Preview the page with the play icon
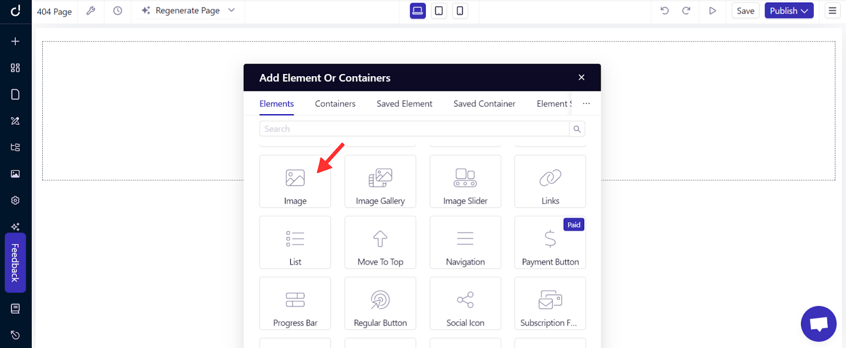 click(713, 11)
